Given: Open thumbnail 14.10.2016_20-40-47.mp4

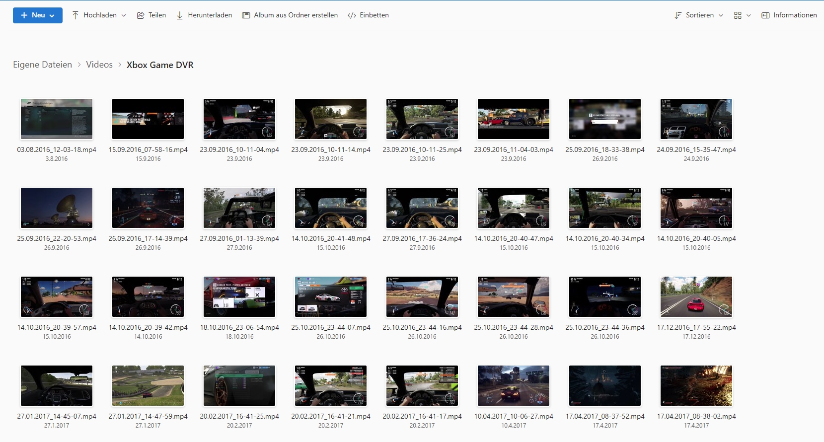Looking at the screenshot, I should pos(514,208).
